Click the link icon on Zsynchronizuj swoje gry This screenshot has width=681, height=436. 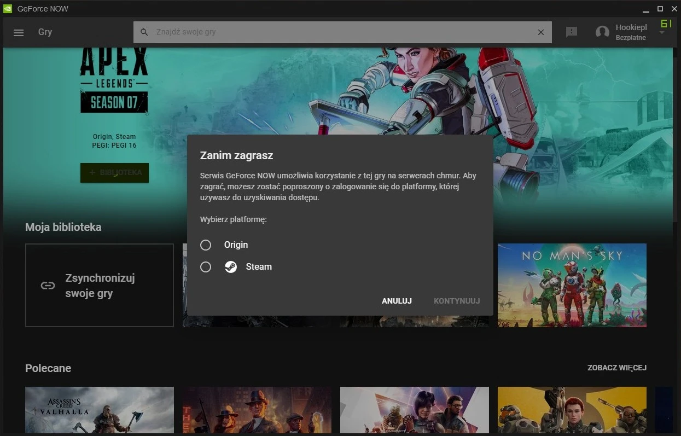tap(48, 285)
